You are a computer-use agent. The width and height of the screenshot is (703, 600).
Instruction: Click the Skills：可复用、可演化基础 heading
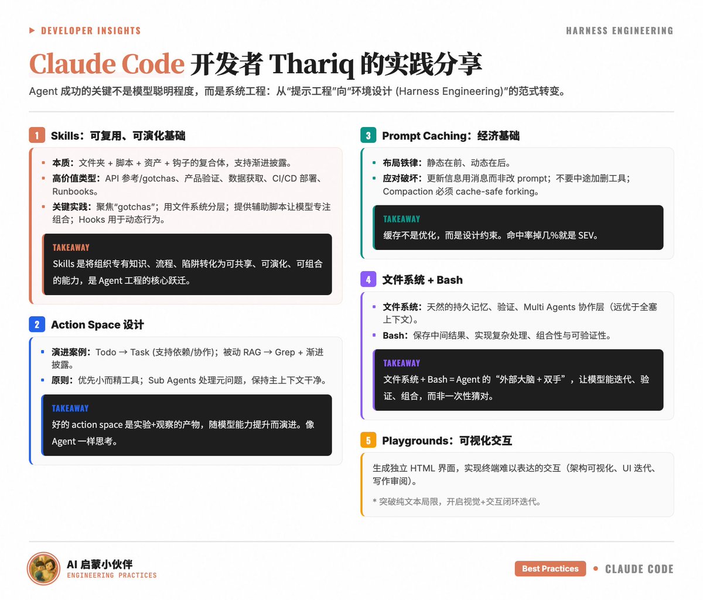[x=118, y=136]
